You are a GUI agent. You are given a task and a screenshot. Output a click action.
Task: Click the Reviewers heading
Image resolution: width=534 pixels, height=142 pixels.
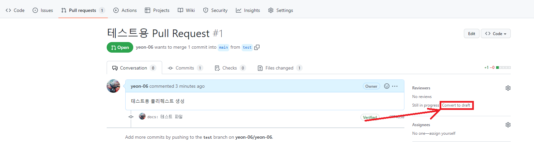[421, 88]
